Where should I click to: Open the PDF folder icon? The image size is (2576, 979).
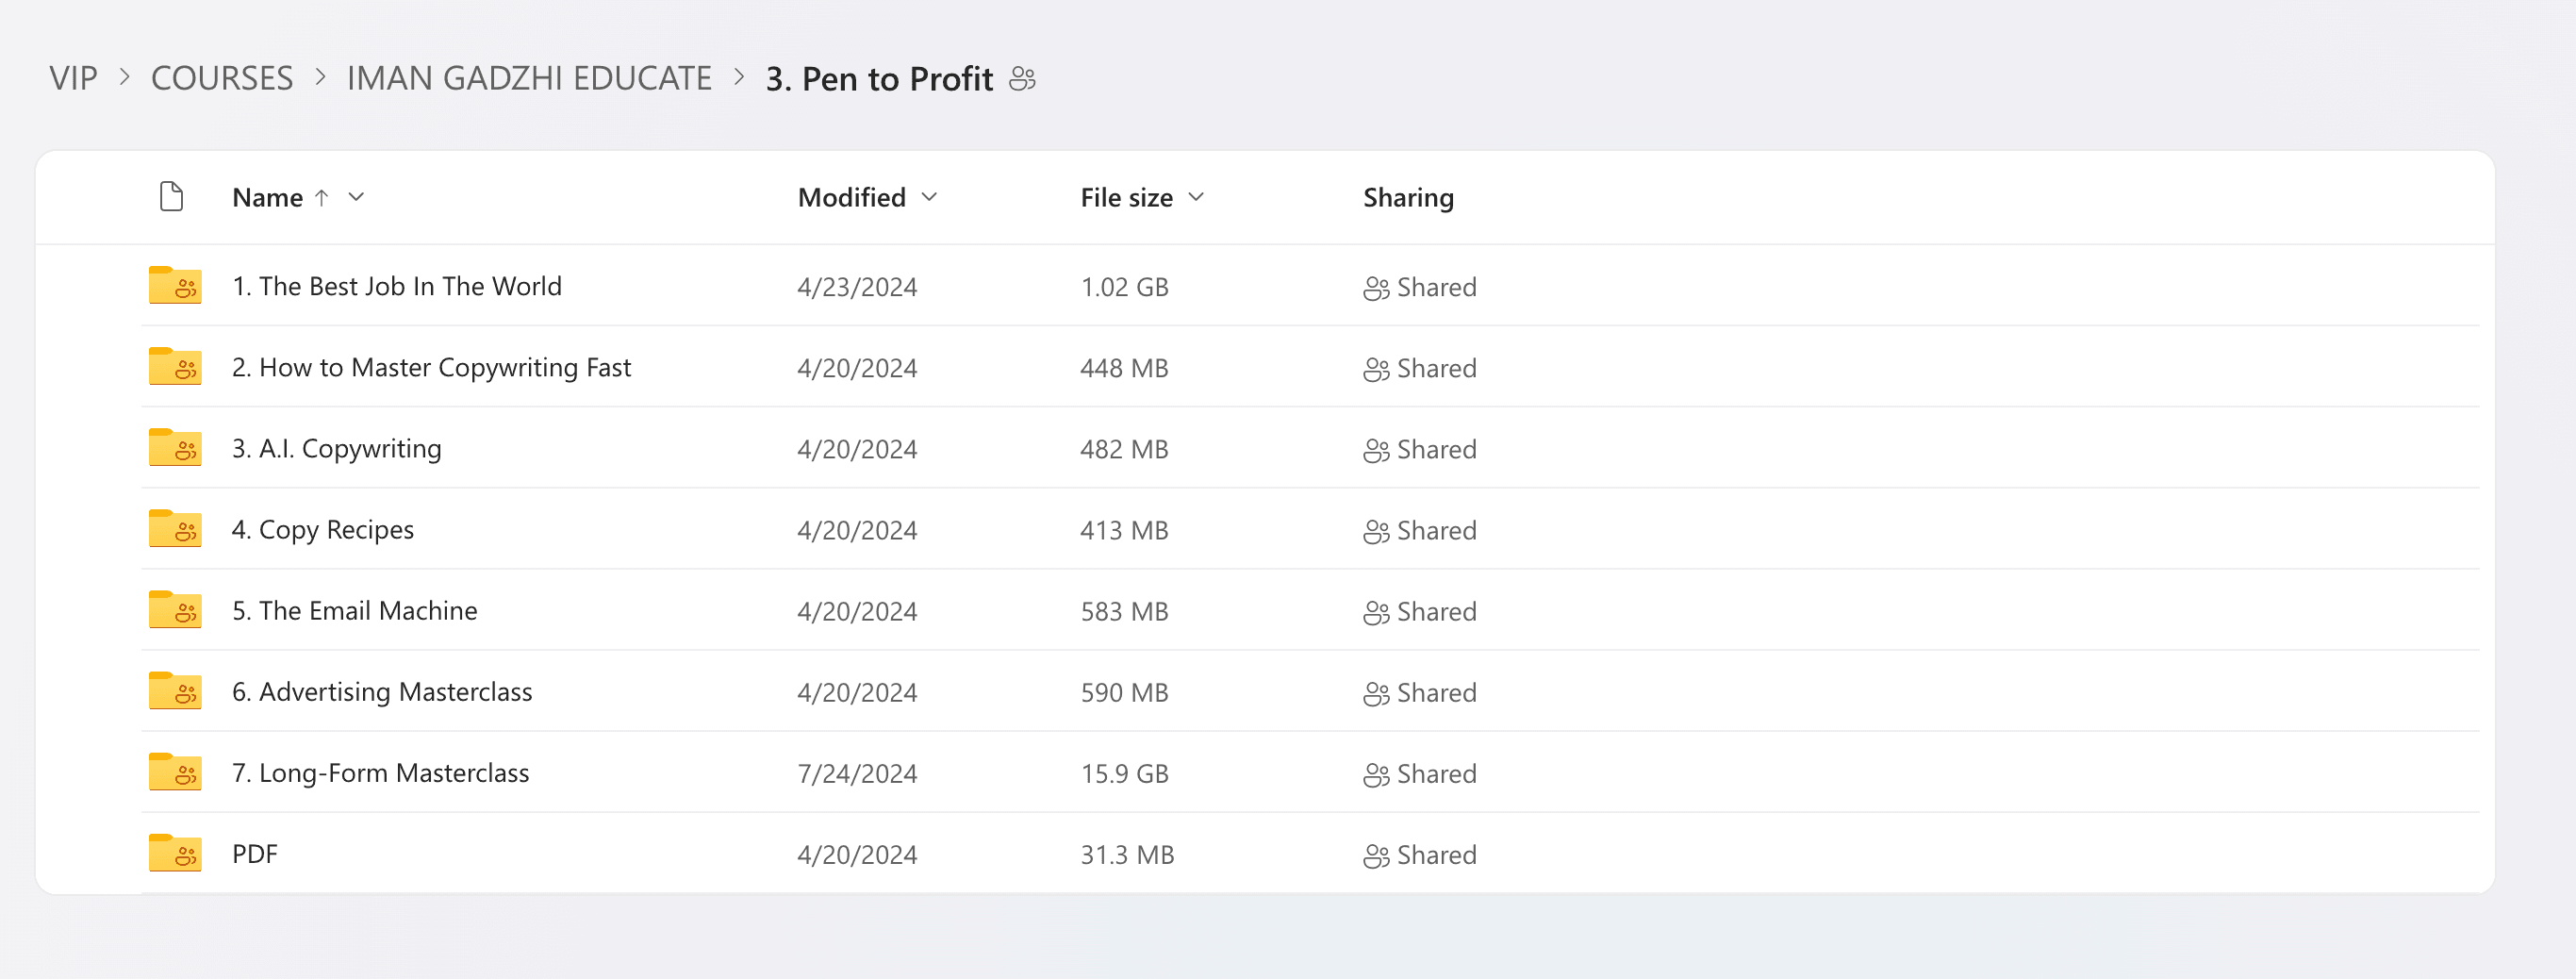click(x=175, y=852)
